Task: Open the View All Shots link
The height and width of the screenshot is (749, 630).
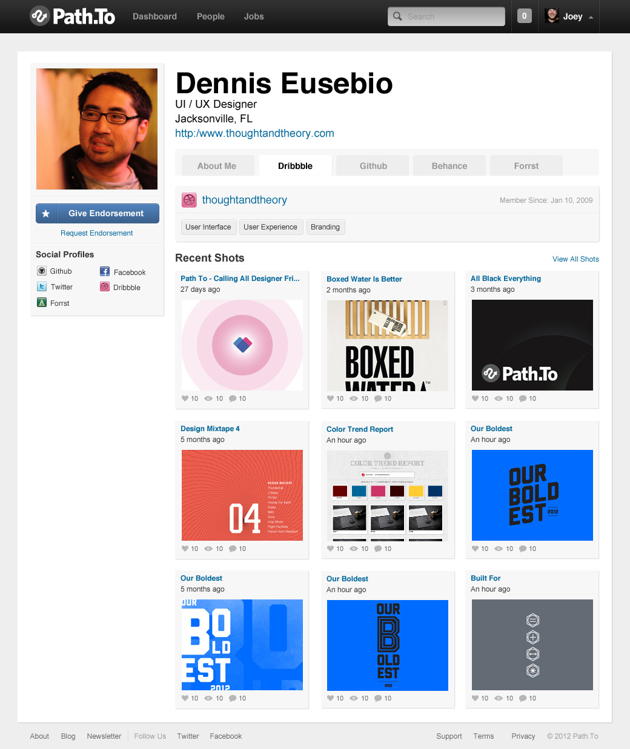Action: [x=575, y=259]
